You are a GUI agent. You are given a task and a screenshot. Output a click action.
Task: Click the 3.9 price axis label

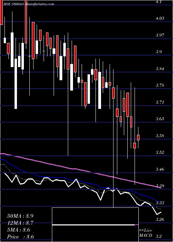(x=159, y=52)
